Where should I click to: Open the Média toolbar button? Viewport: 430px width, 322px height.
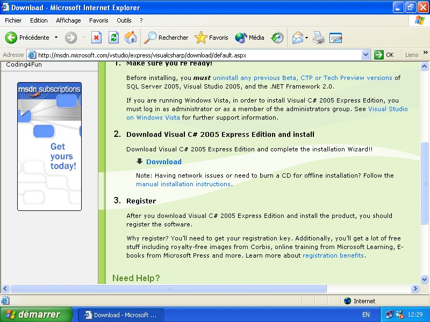[x=249, y=38]
